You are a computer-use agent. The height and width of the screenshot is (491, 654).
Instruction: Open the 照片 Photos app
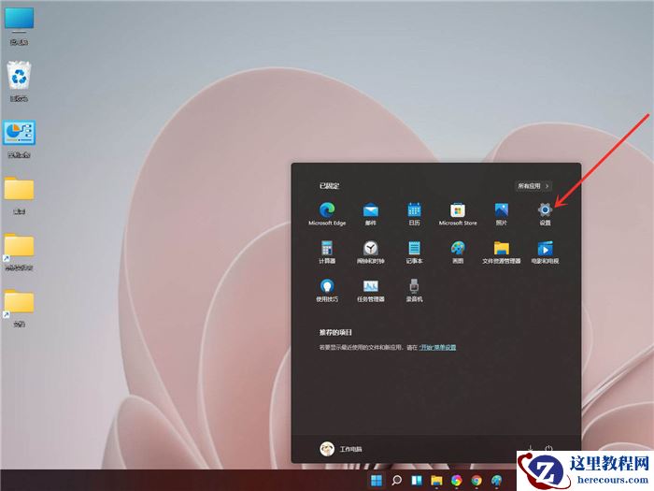click(502, 213)
